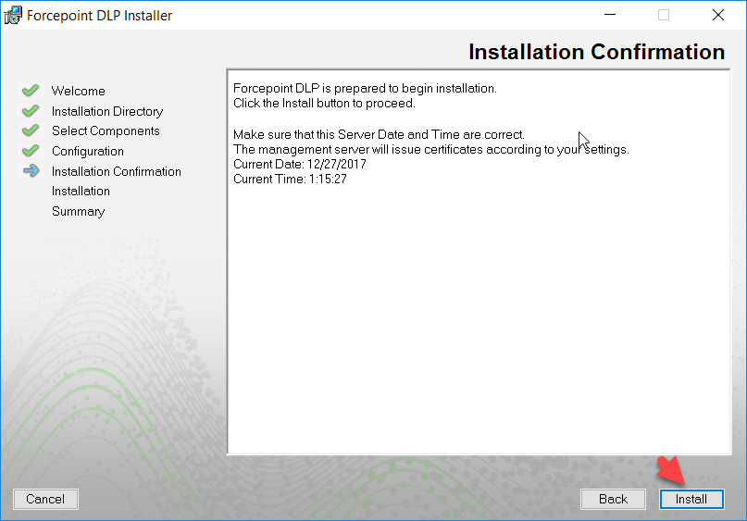747x521 pixels.
Task: Click 'The management server will issue certificates' line
Action: pyautogui.click(x=431, y=150)
